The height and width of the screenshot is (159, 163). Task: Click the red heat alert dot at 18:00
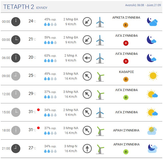(x=38, y=128)
